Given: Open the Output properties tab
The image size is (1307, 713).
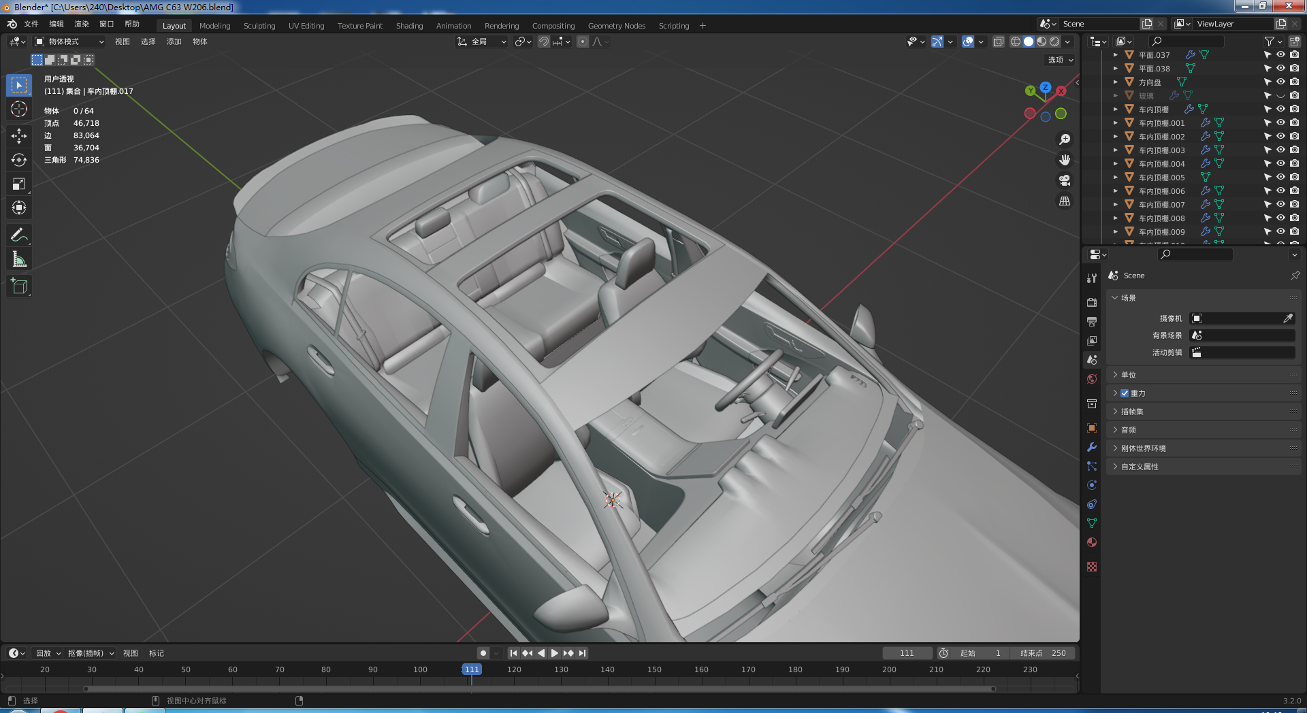Looking at the screenshot, I should coord(1092,321).
